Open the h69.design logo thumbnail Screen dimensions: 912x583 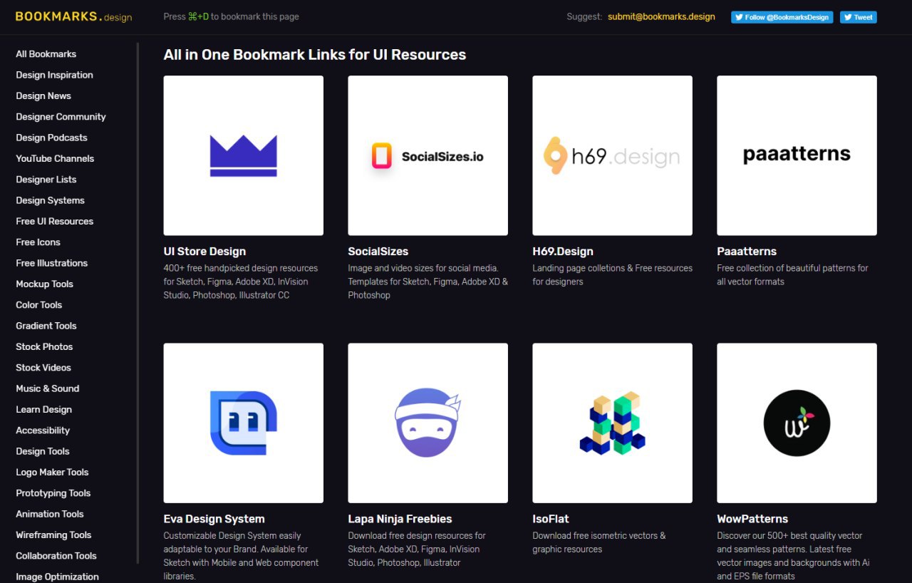click(612, 155)
